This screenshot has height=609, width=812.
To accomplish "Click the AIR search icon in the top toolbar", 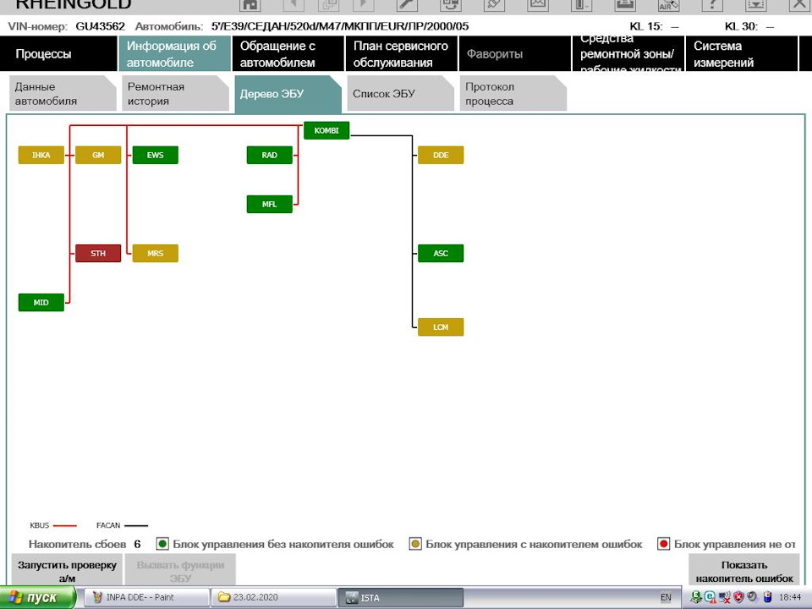I will [668, 5].
